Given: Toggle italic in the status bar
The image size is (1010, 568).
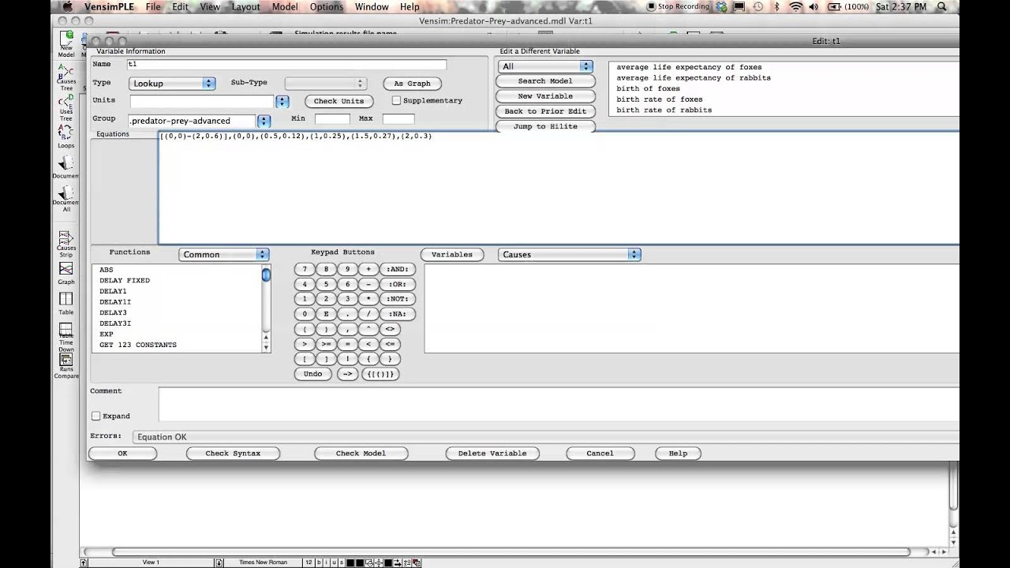Looking at the screenshot, I should click(328, 562).
